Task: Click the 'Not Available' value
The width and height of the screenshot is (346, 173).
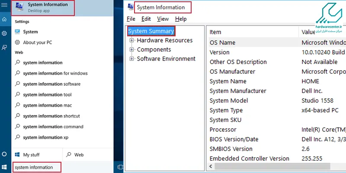Action: coord(319,62)
